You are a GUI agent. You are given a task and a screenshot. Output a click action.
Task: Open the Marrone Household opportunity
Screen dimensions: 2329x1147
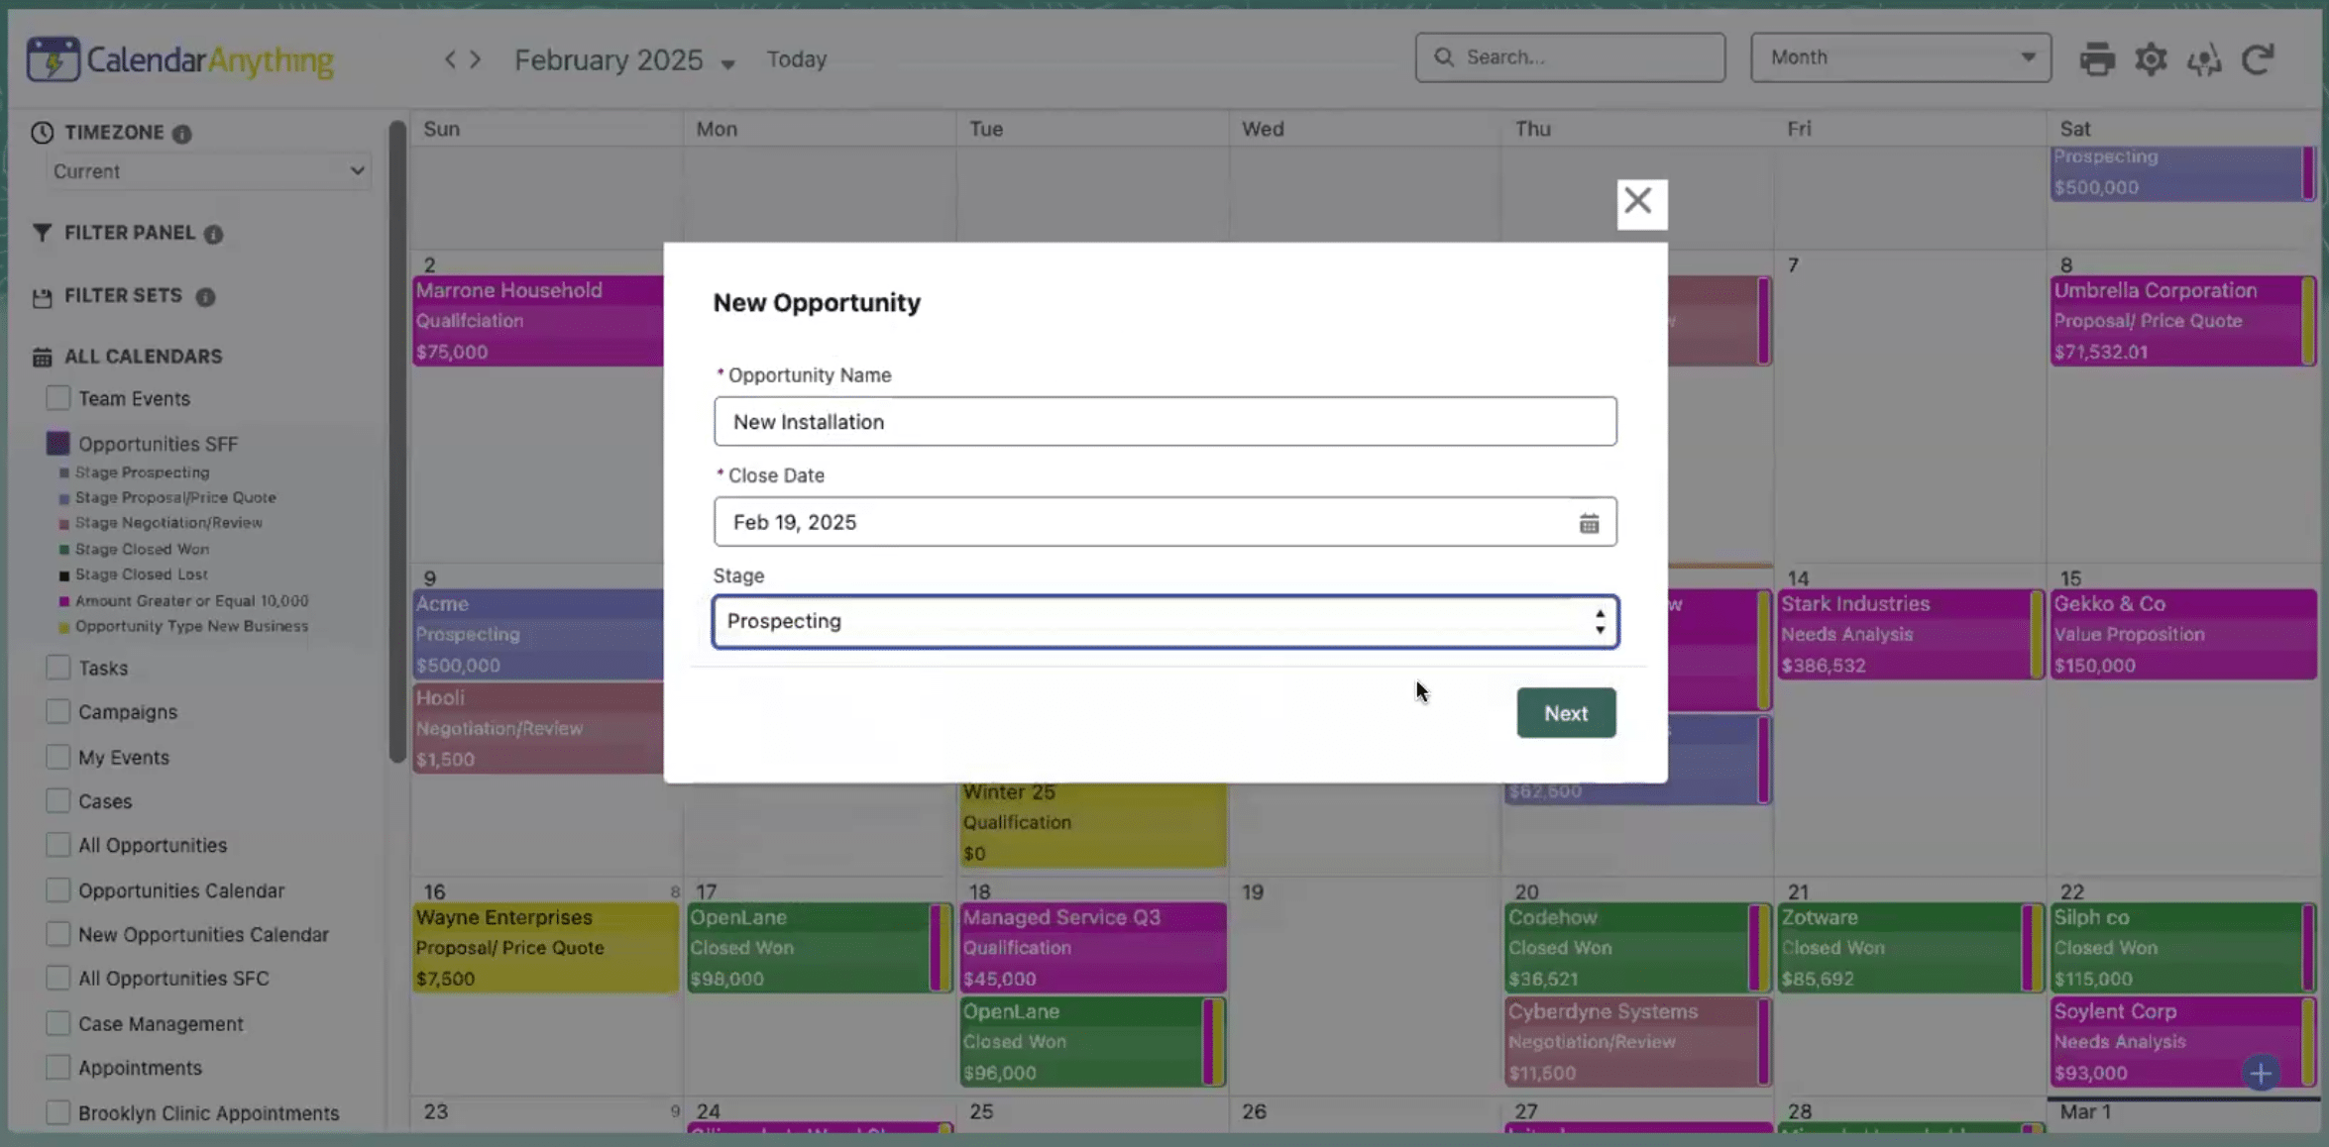[x=538, y=321]
